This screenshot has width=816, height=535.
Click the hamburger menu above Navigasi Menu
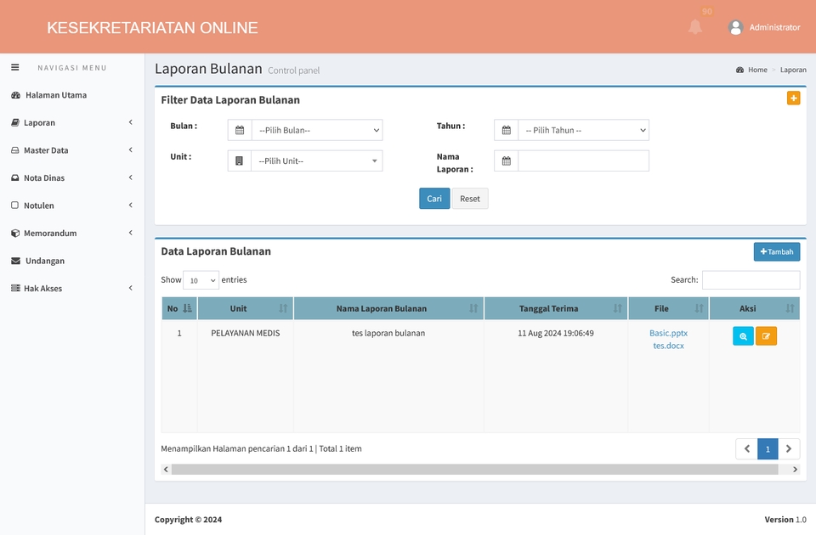click(14, 67)
